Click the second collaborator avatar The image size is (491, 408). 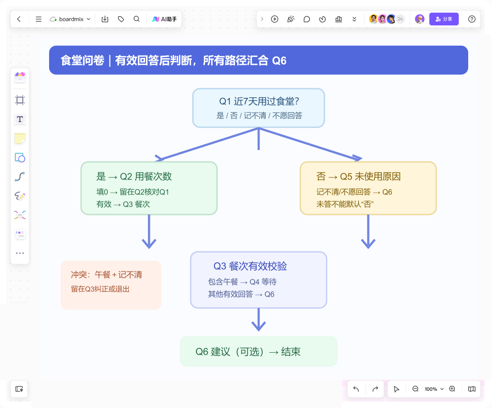tap(382, 19)
